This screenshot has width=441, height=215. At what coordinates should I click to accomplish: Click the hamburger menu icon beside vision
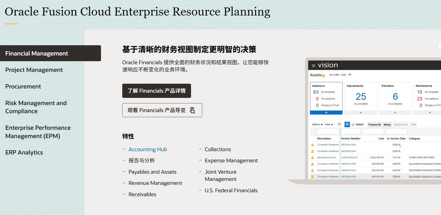coord(314,66)
